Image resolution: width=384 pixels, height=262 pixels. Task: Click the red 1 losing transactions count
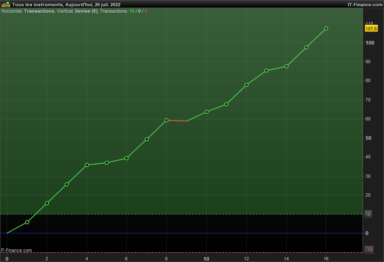146,11
